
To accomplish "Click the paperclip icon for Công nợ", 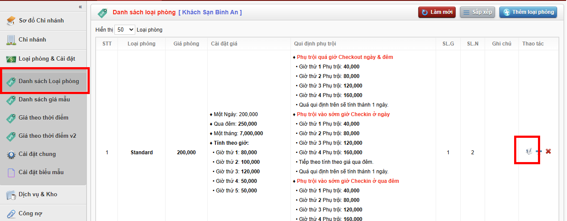I will tap(11, 213).
